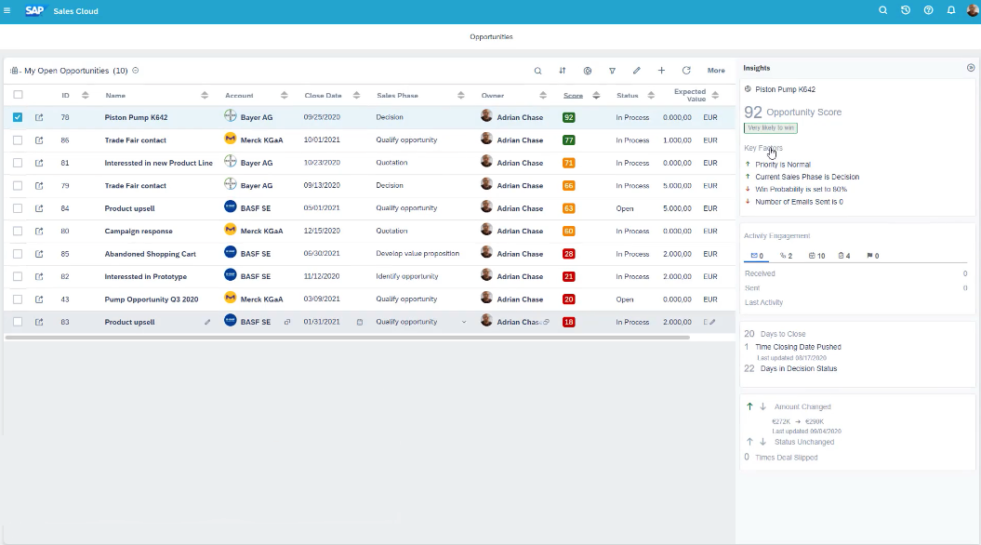Open the Pump Opportunity Q3 2020 link
Image resolution: width=981 pixels, height=545 pixels.
152,299
